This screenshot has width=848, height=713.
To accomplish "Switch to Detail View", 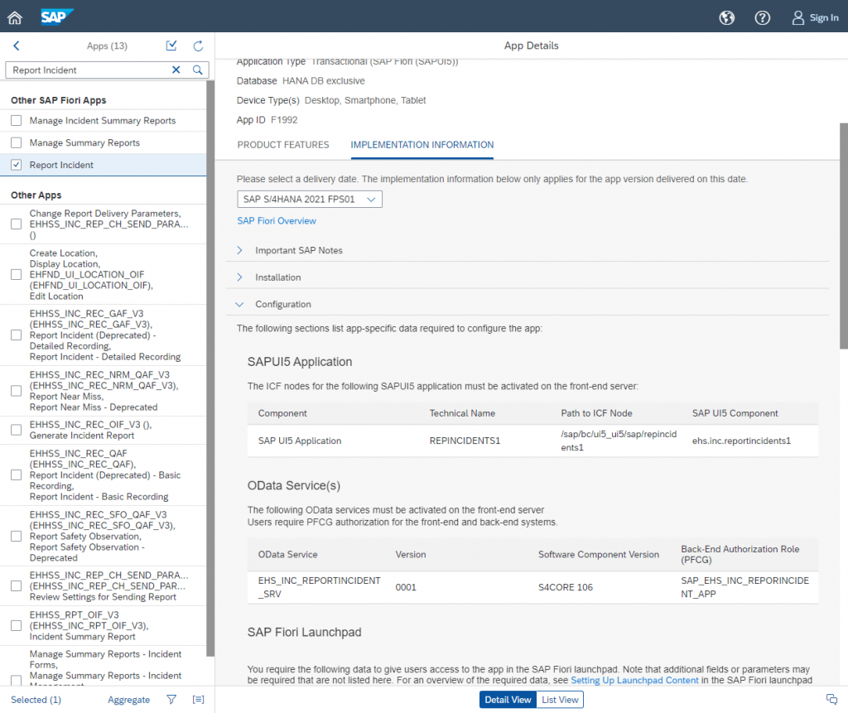I will click(508, 700).
